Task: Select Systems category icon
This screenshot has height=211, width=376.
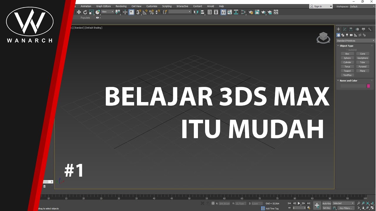Action: coord(364,35)
